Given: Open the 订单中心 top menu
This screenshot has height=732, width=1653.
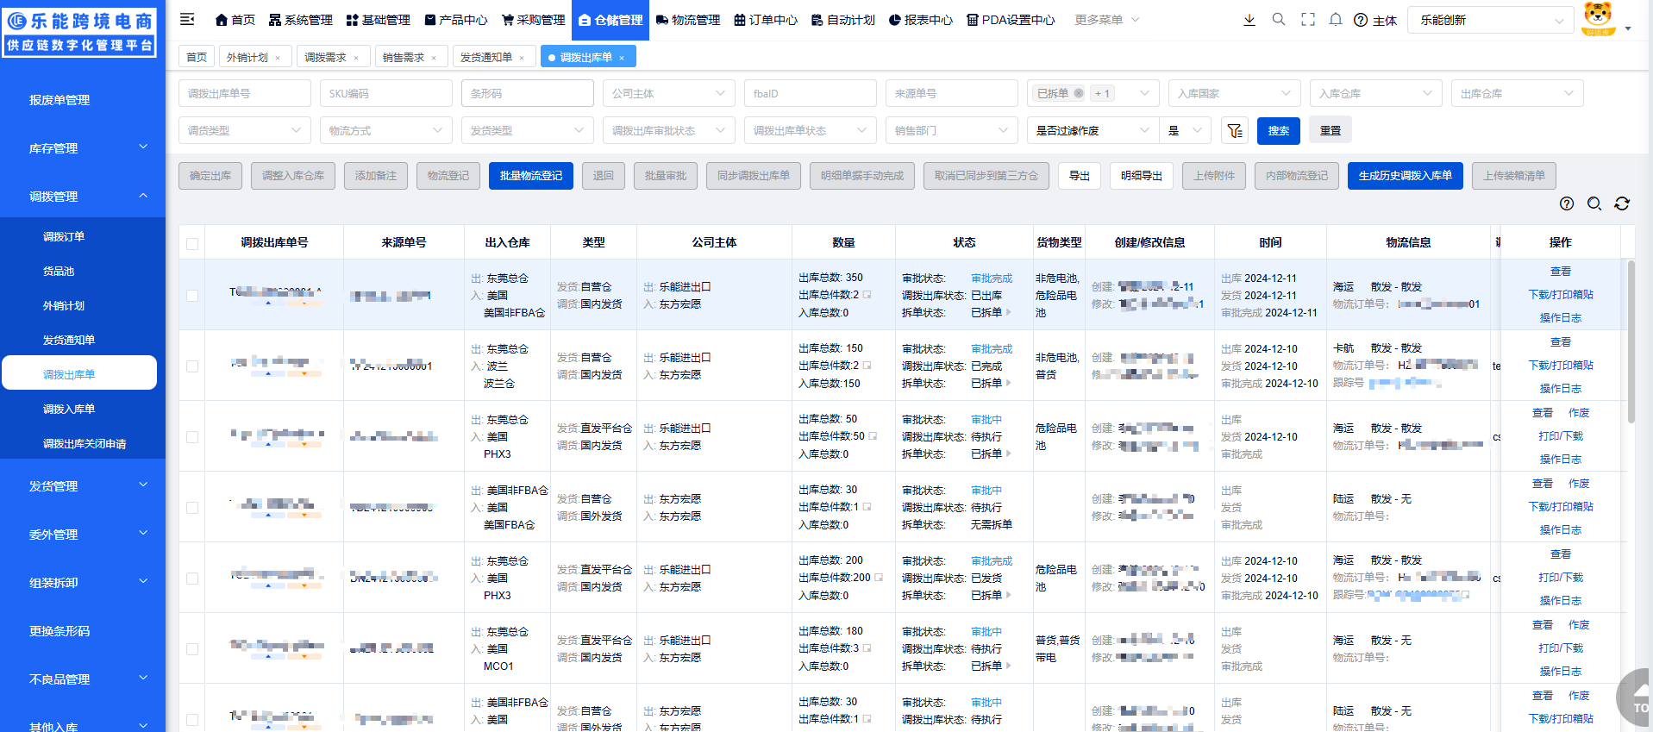Looking at the screenshot, I should (x=765, y=20).
